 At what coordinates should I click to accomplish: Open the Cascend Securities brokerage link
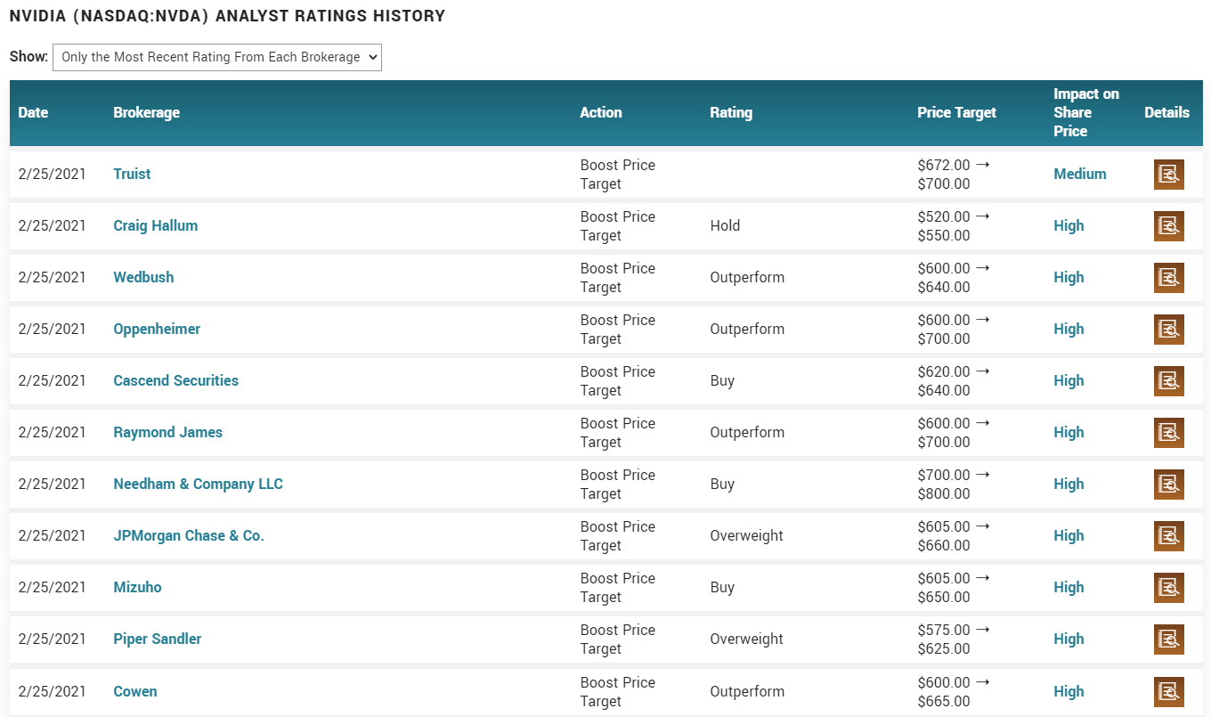pos(176,380)
